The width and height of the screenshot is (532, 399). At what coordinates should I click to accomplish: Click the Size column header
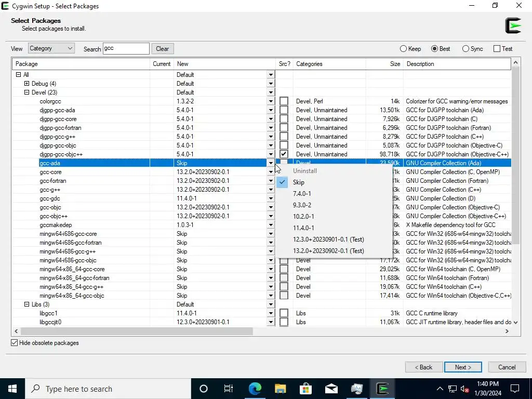pos(384,64)
